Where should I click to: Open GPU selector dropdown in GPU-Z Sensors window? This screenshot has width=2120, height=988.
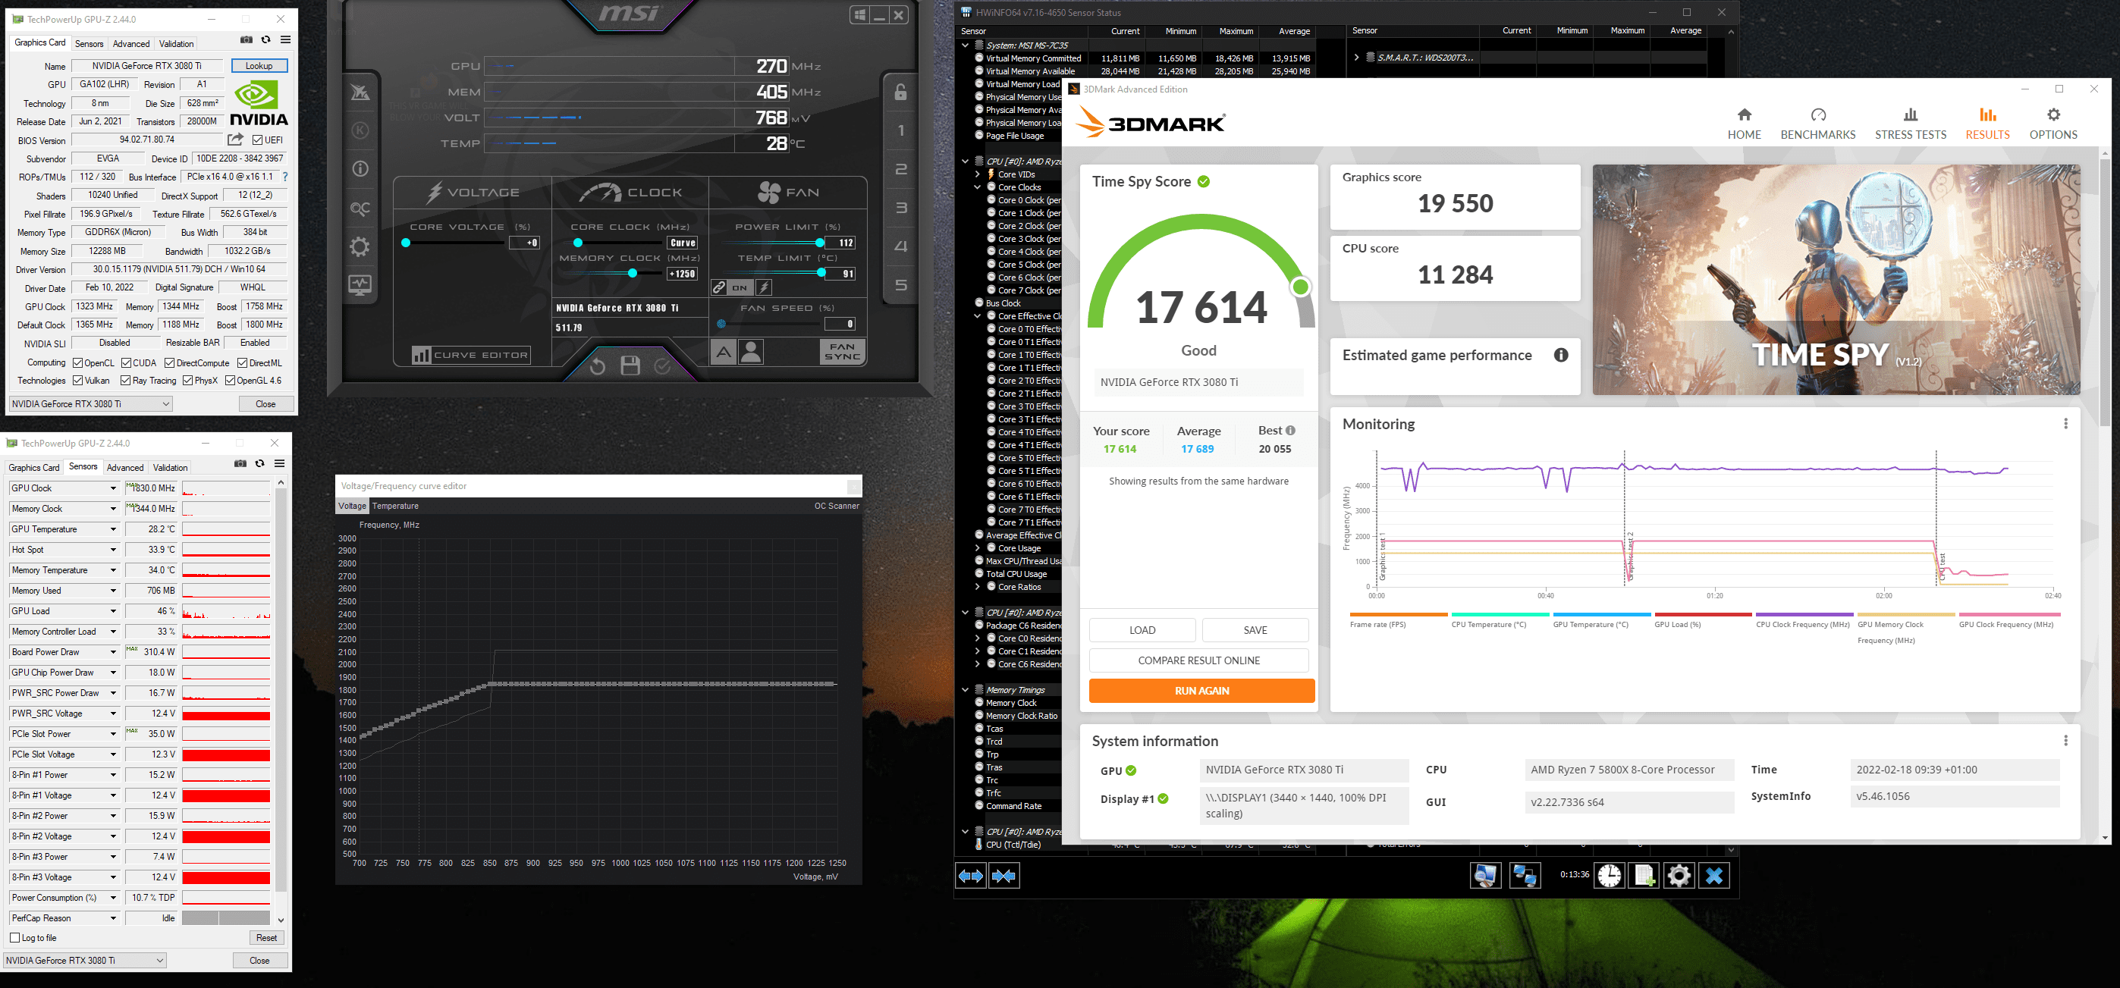pyautogui.click(x=85, y=960)
